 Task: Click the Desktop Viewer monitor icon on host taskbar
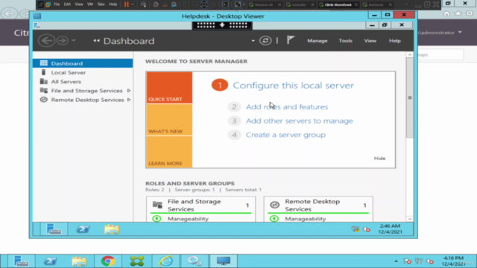point(224,261)
